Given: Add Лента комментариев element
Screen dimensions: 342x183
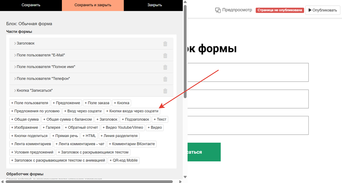Looking at the screenshot, I should click(x=31, y=144).
